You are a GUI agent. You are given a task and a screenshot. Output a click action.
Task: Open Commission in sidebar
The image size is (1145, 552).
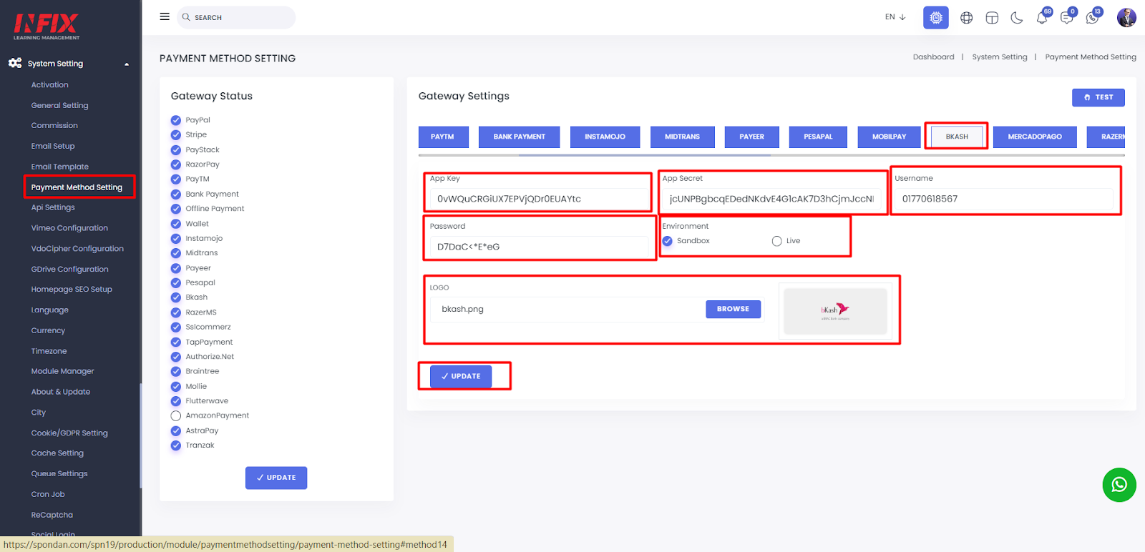point(54,126)
